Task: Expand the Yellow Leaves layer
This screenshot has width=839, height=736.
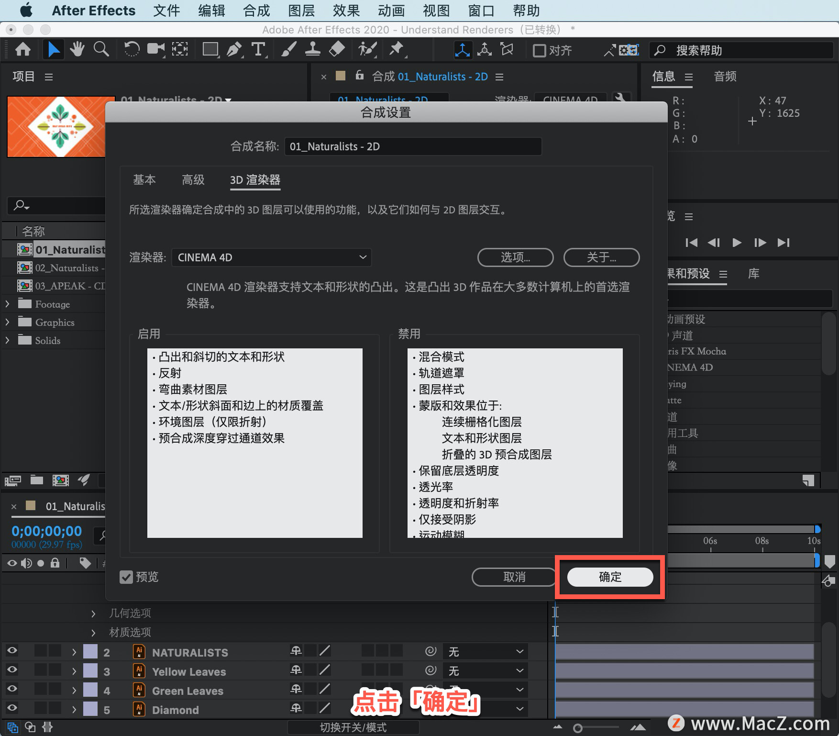Action: point(74,671)
